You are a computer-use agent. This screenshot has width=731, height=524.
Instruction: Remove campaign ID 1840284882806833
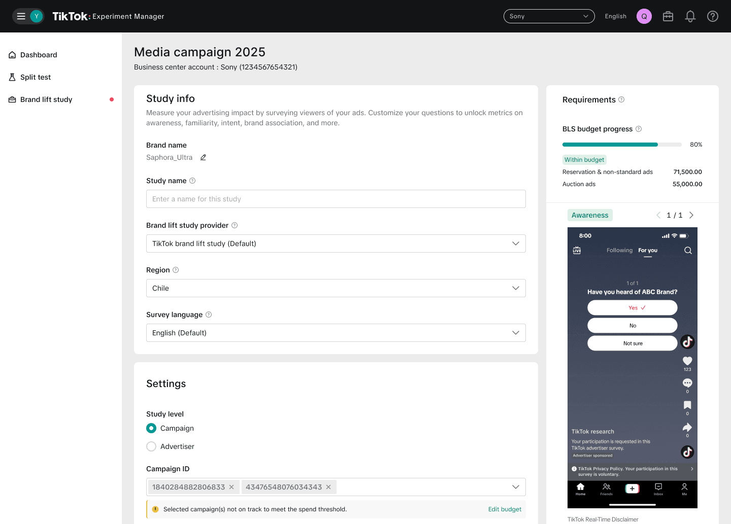231,487
